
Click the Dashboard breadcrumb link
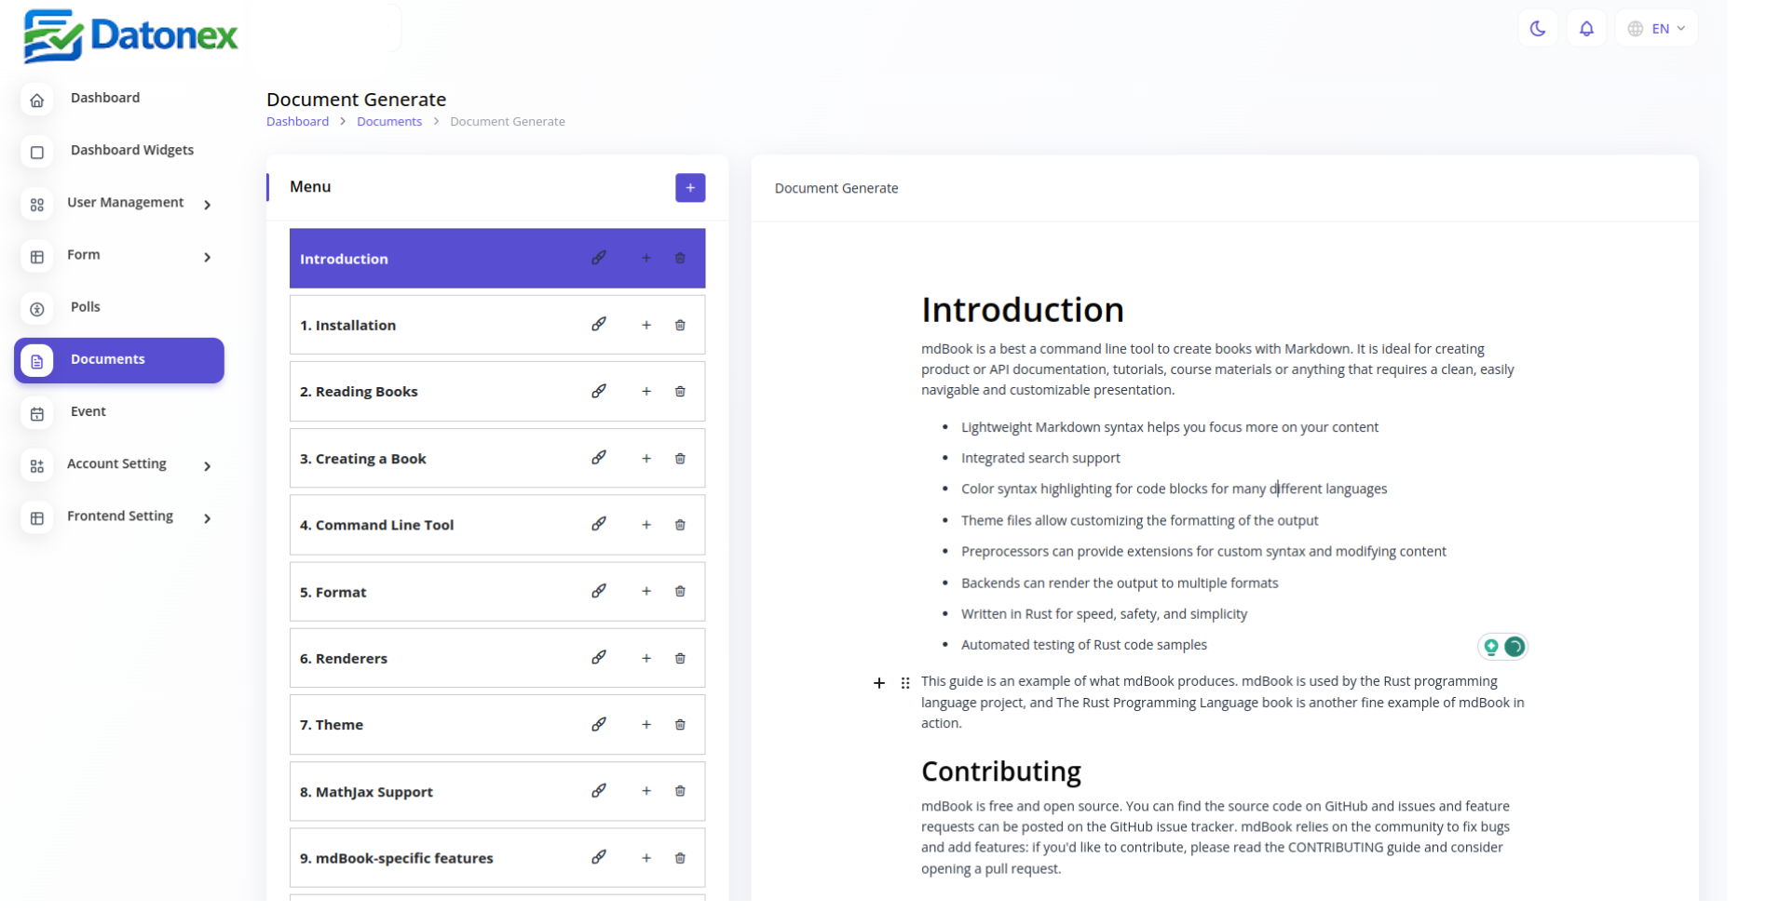coord(297,122)
